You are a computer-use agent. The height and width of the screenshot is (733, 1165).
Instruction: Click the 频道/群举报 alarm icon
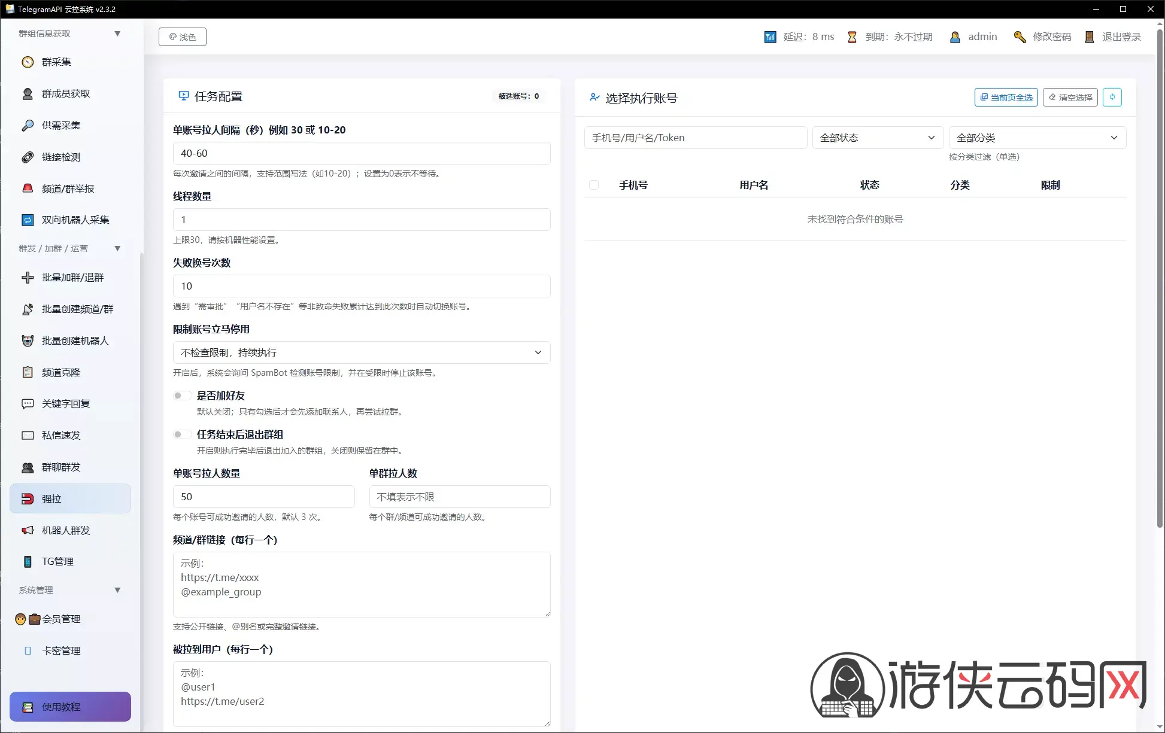pos(28,188)
